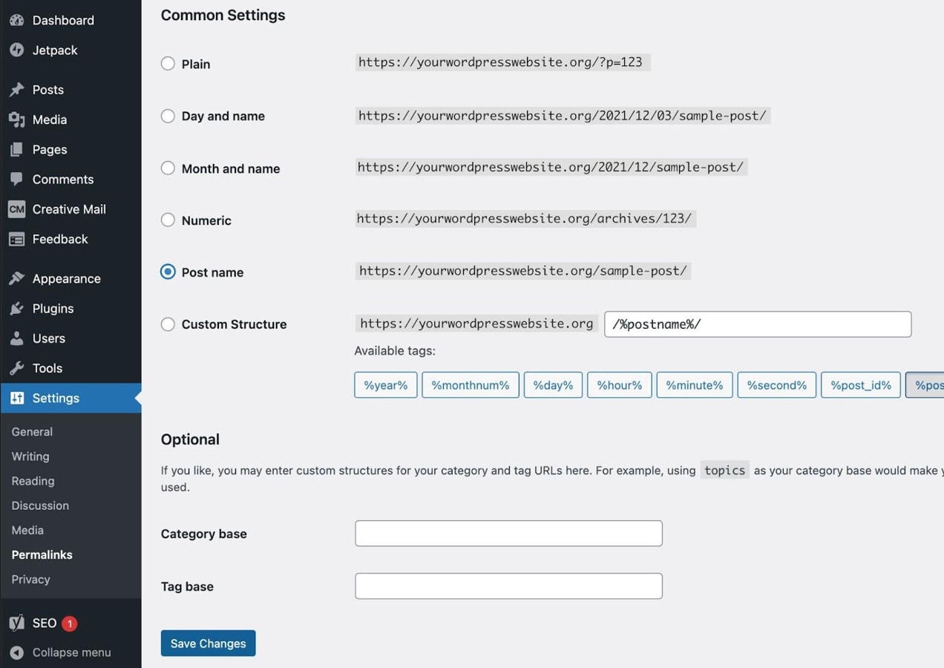
Task: Save changes to permalink settings
Action: pyautogui.click(x=208, y=643)
